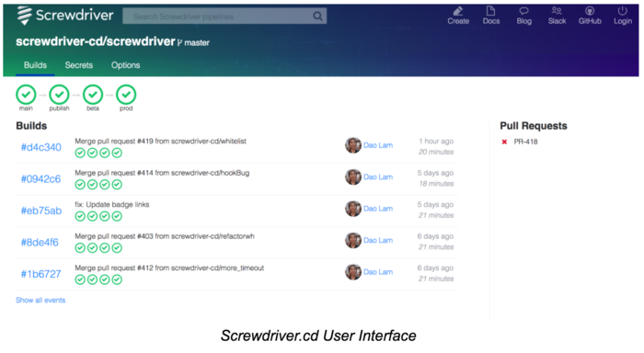The height and width of the screenshot is (353, 644).
Task: Select the main job status circle
Action: click(26, 95)
